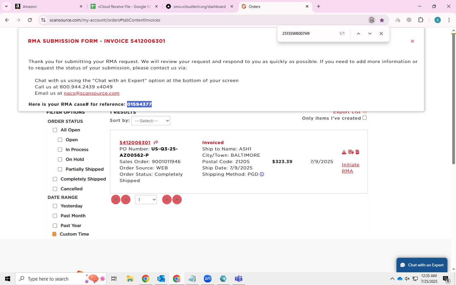Open Microsoft Teams from taskbar
Screen dimensions: 456x285
pos(238,279)
